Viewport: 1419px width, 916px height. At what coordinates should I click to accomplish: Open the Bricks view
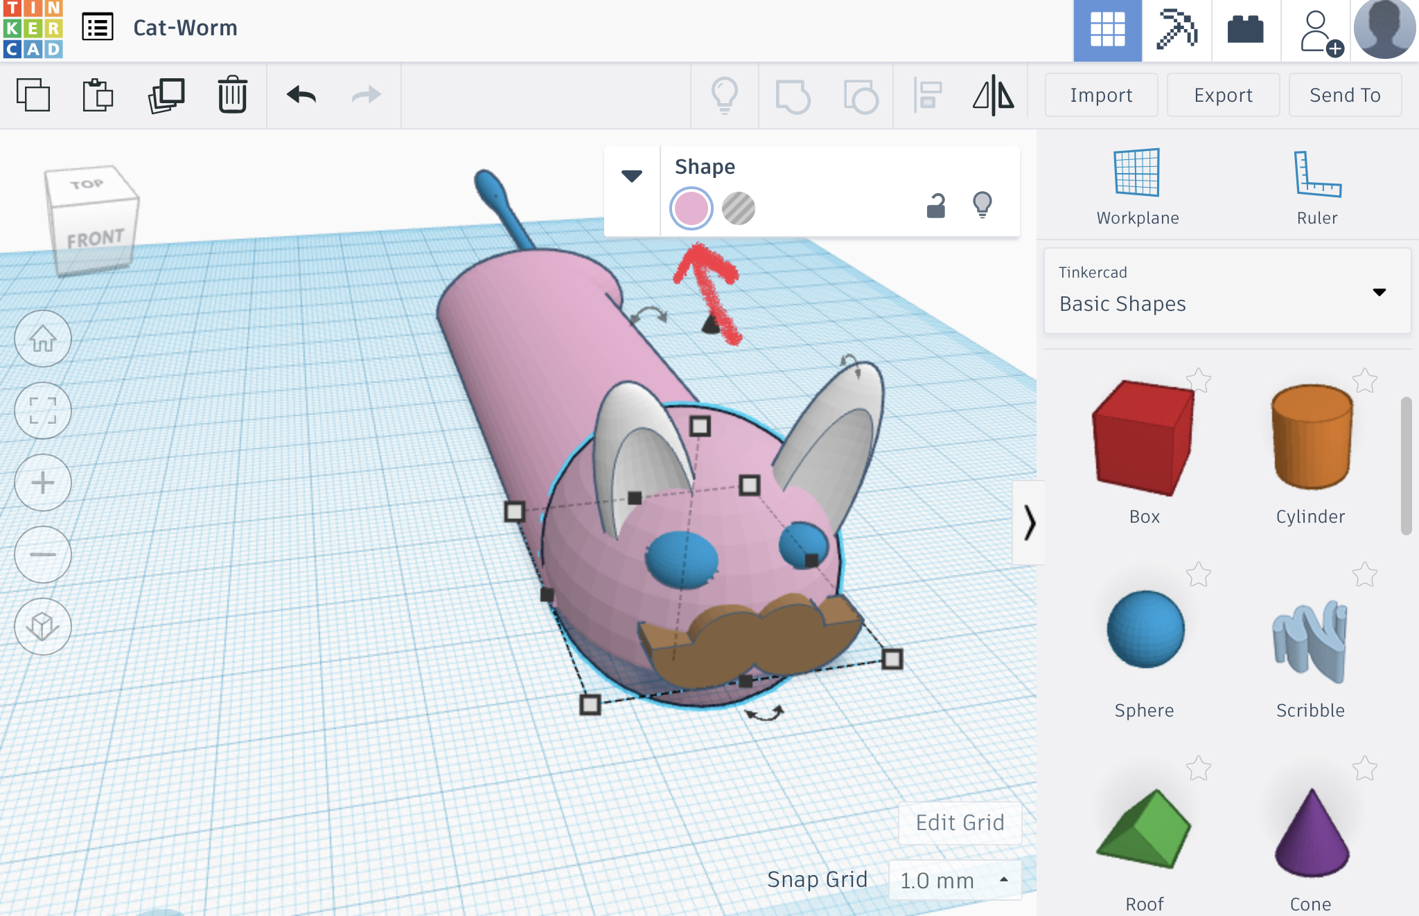coord(1245,30)
